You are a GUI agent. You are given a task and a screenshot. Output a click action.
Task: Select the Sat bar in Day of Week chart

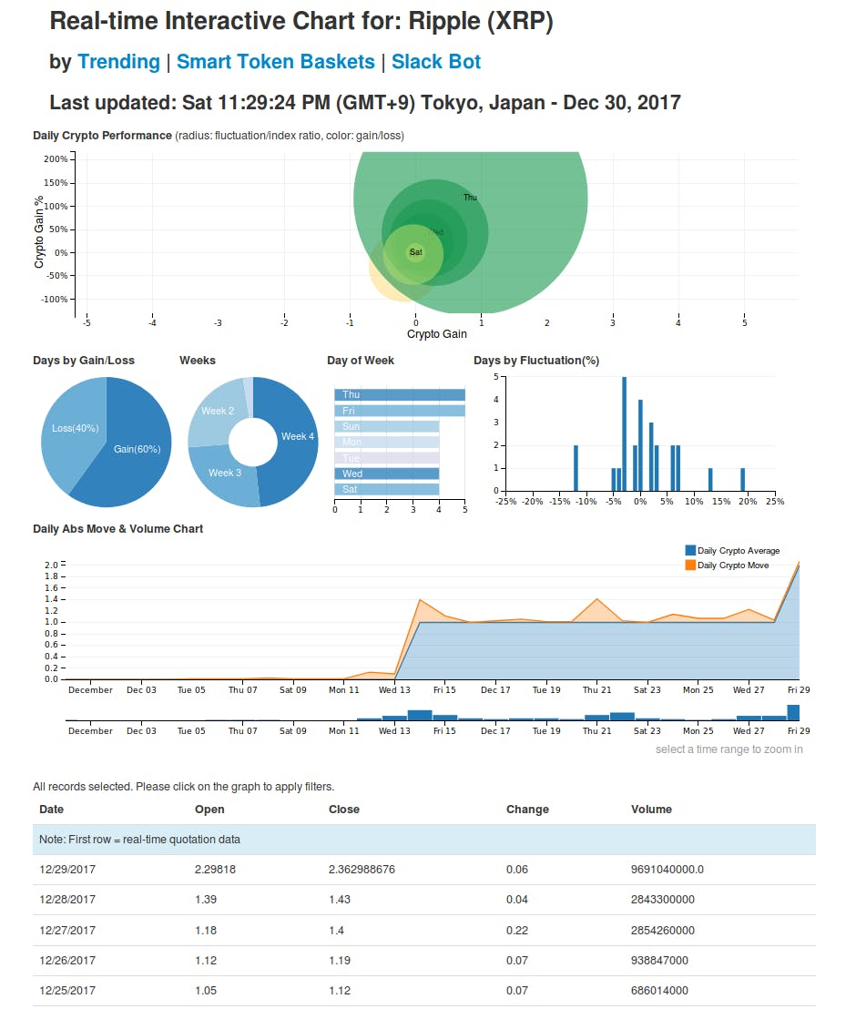tap(387, 489)
